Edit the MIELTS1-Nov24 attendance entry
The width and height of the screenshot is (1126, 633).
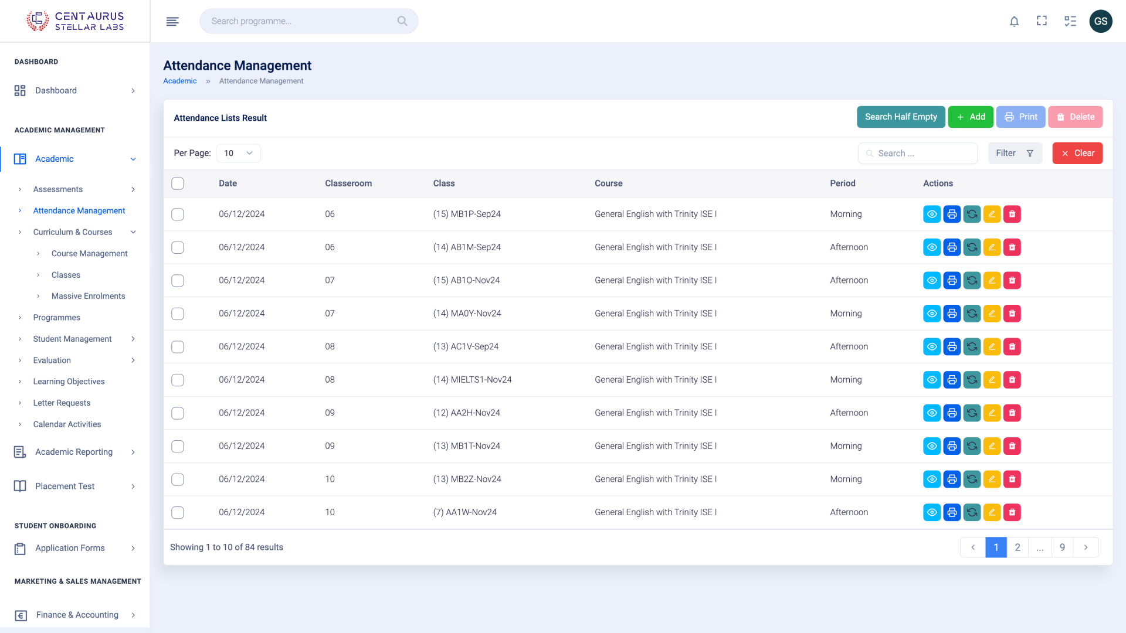992,379
